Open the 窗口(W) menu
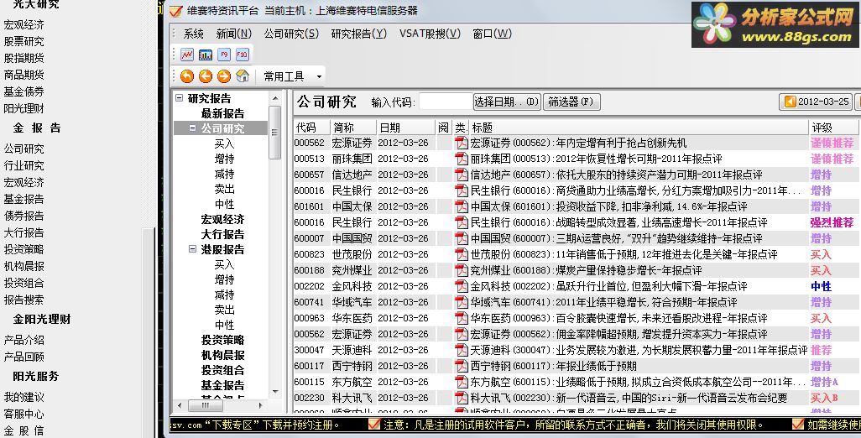 [492, 34]
